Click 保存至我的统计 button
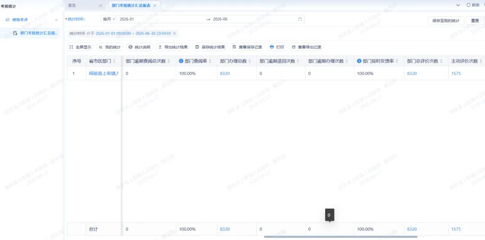 click(446, 21)
